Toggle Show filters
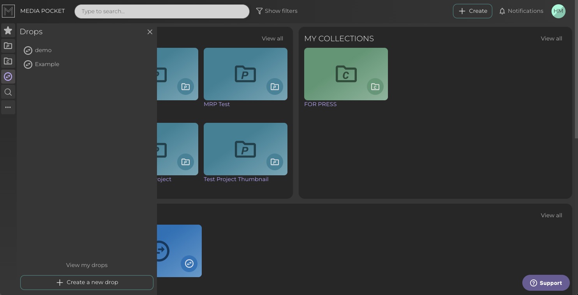 point(277,11)
